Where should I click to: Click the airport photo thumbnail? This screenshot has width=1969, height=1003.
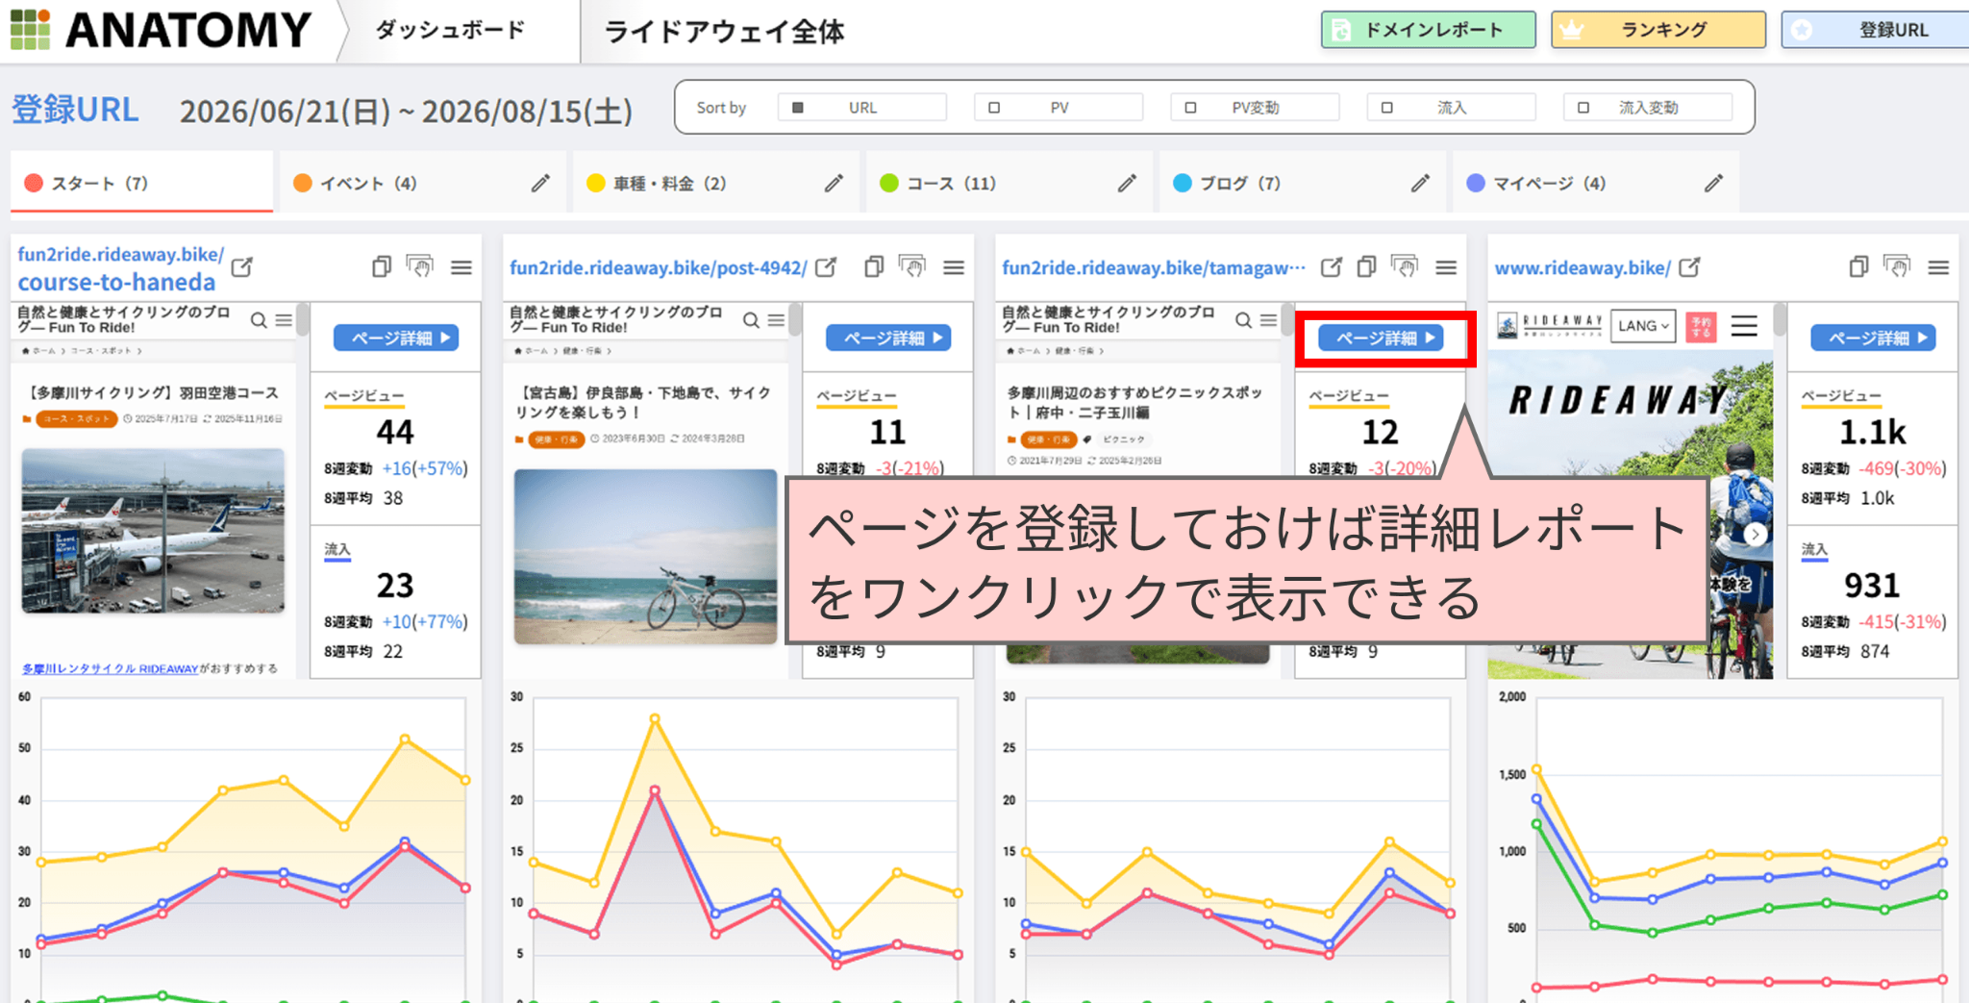coord(153,530)
